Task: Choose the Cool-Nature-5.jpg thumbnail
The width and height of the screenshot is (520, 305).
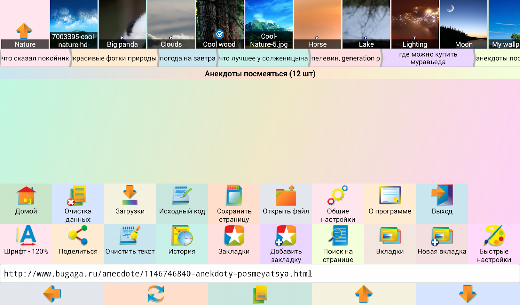Action: click(x=268, y=24)
